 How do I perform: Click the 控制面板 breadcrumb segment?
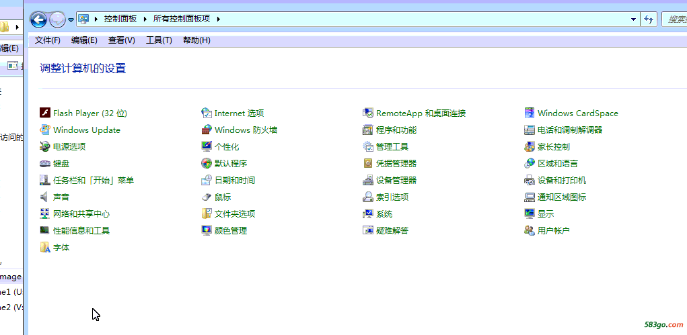click(120, 19)
